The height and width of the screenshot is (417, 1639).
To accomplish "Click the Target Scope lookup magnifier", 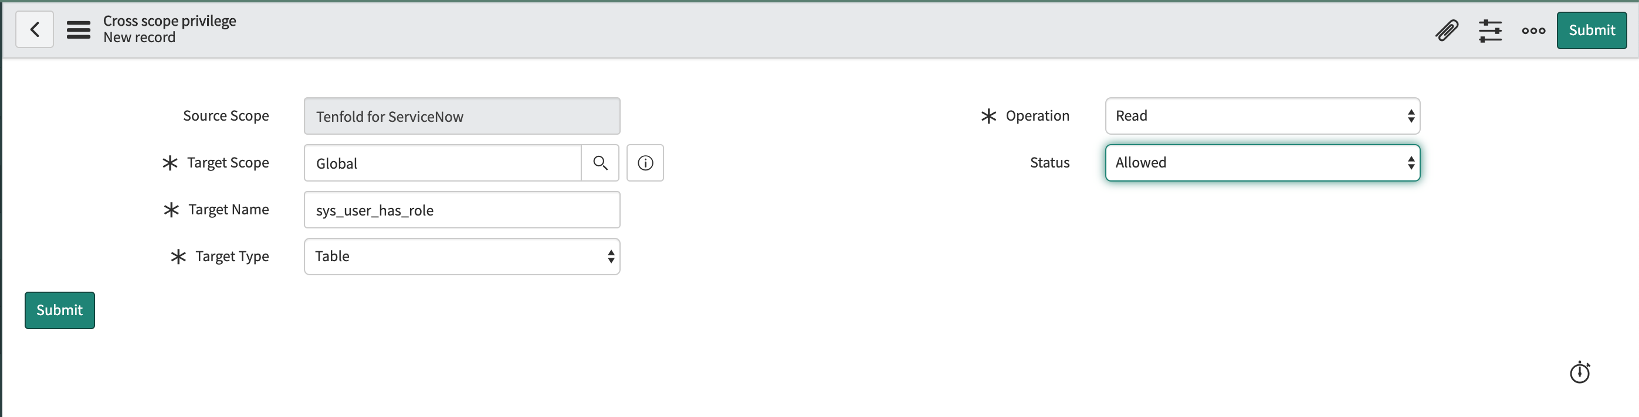I will tap(600, 163).
